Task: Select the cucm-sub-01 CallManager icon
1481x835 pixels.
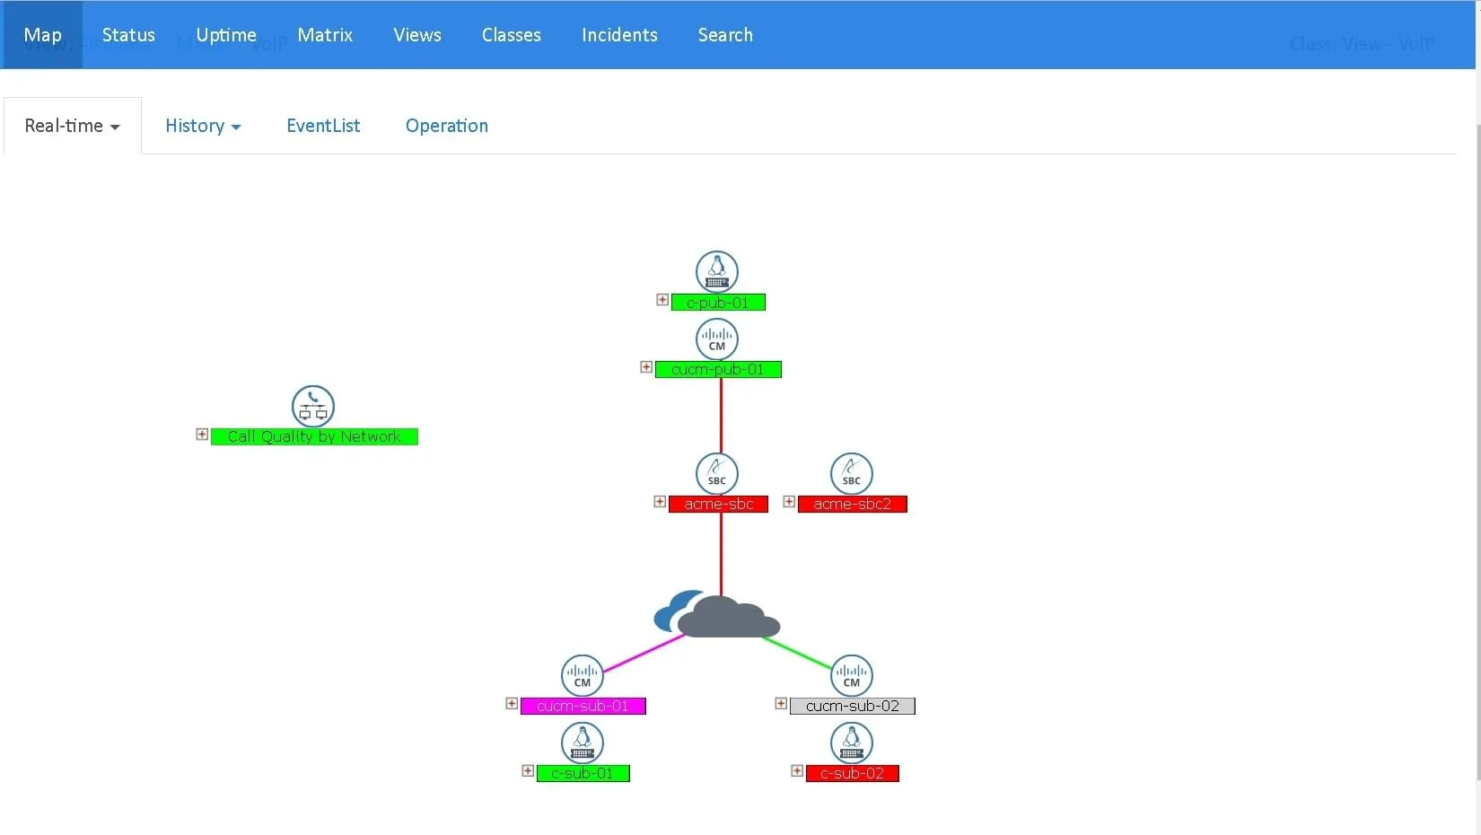Action: point(582,675)
